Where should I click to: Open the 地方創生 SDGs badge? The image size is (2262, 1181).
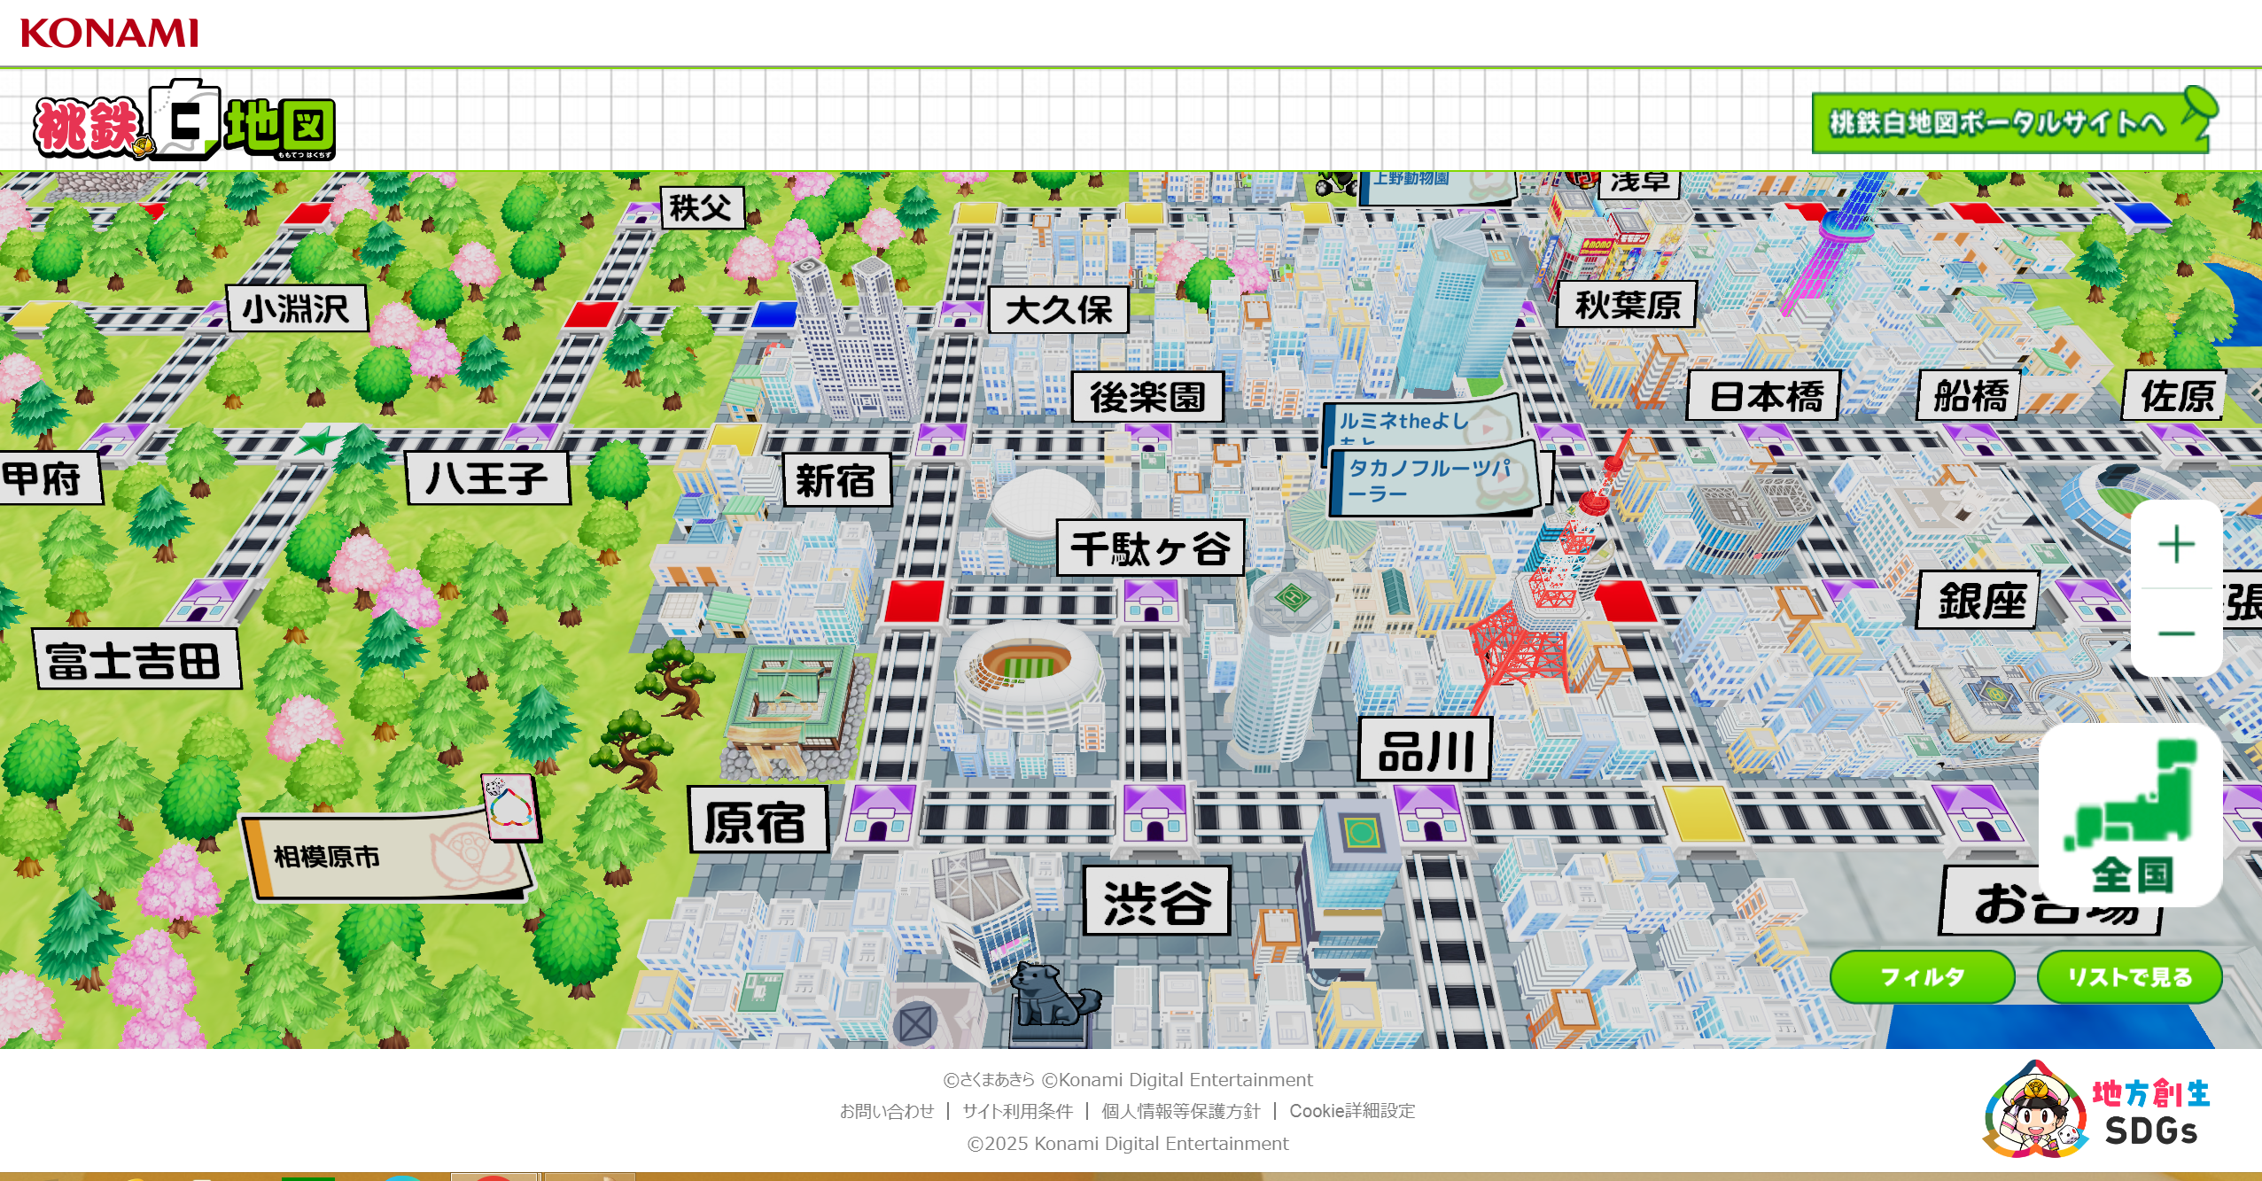click(x=2096, y=1111)
